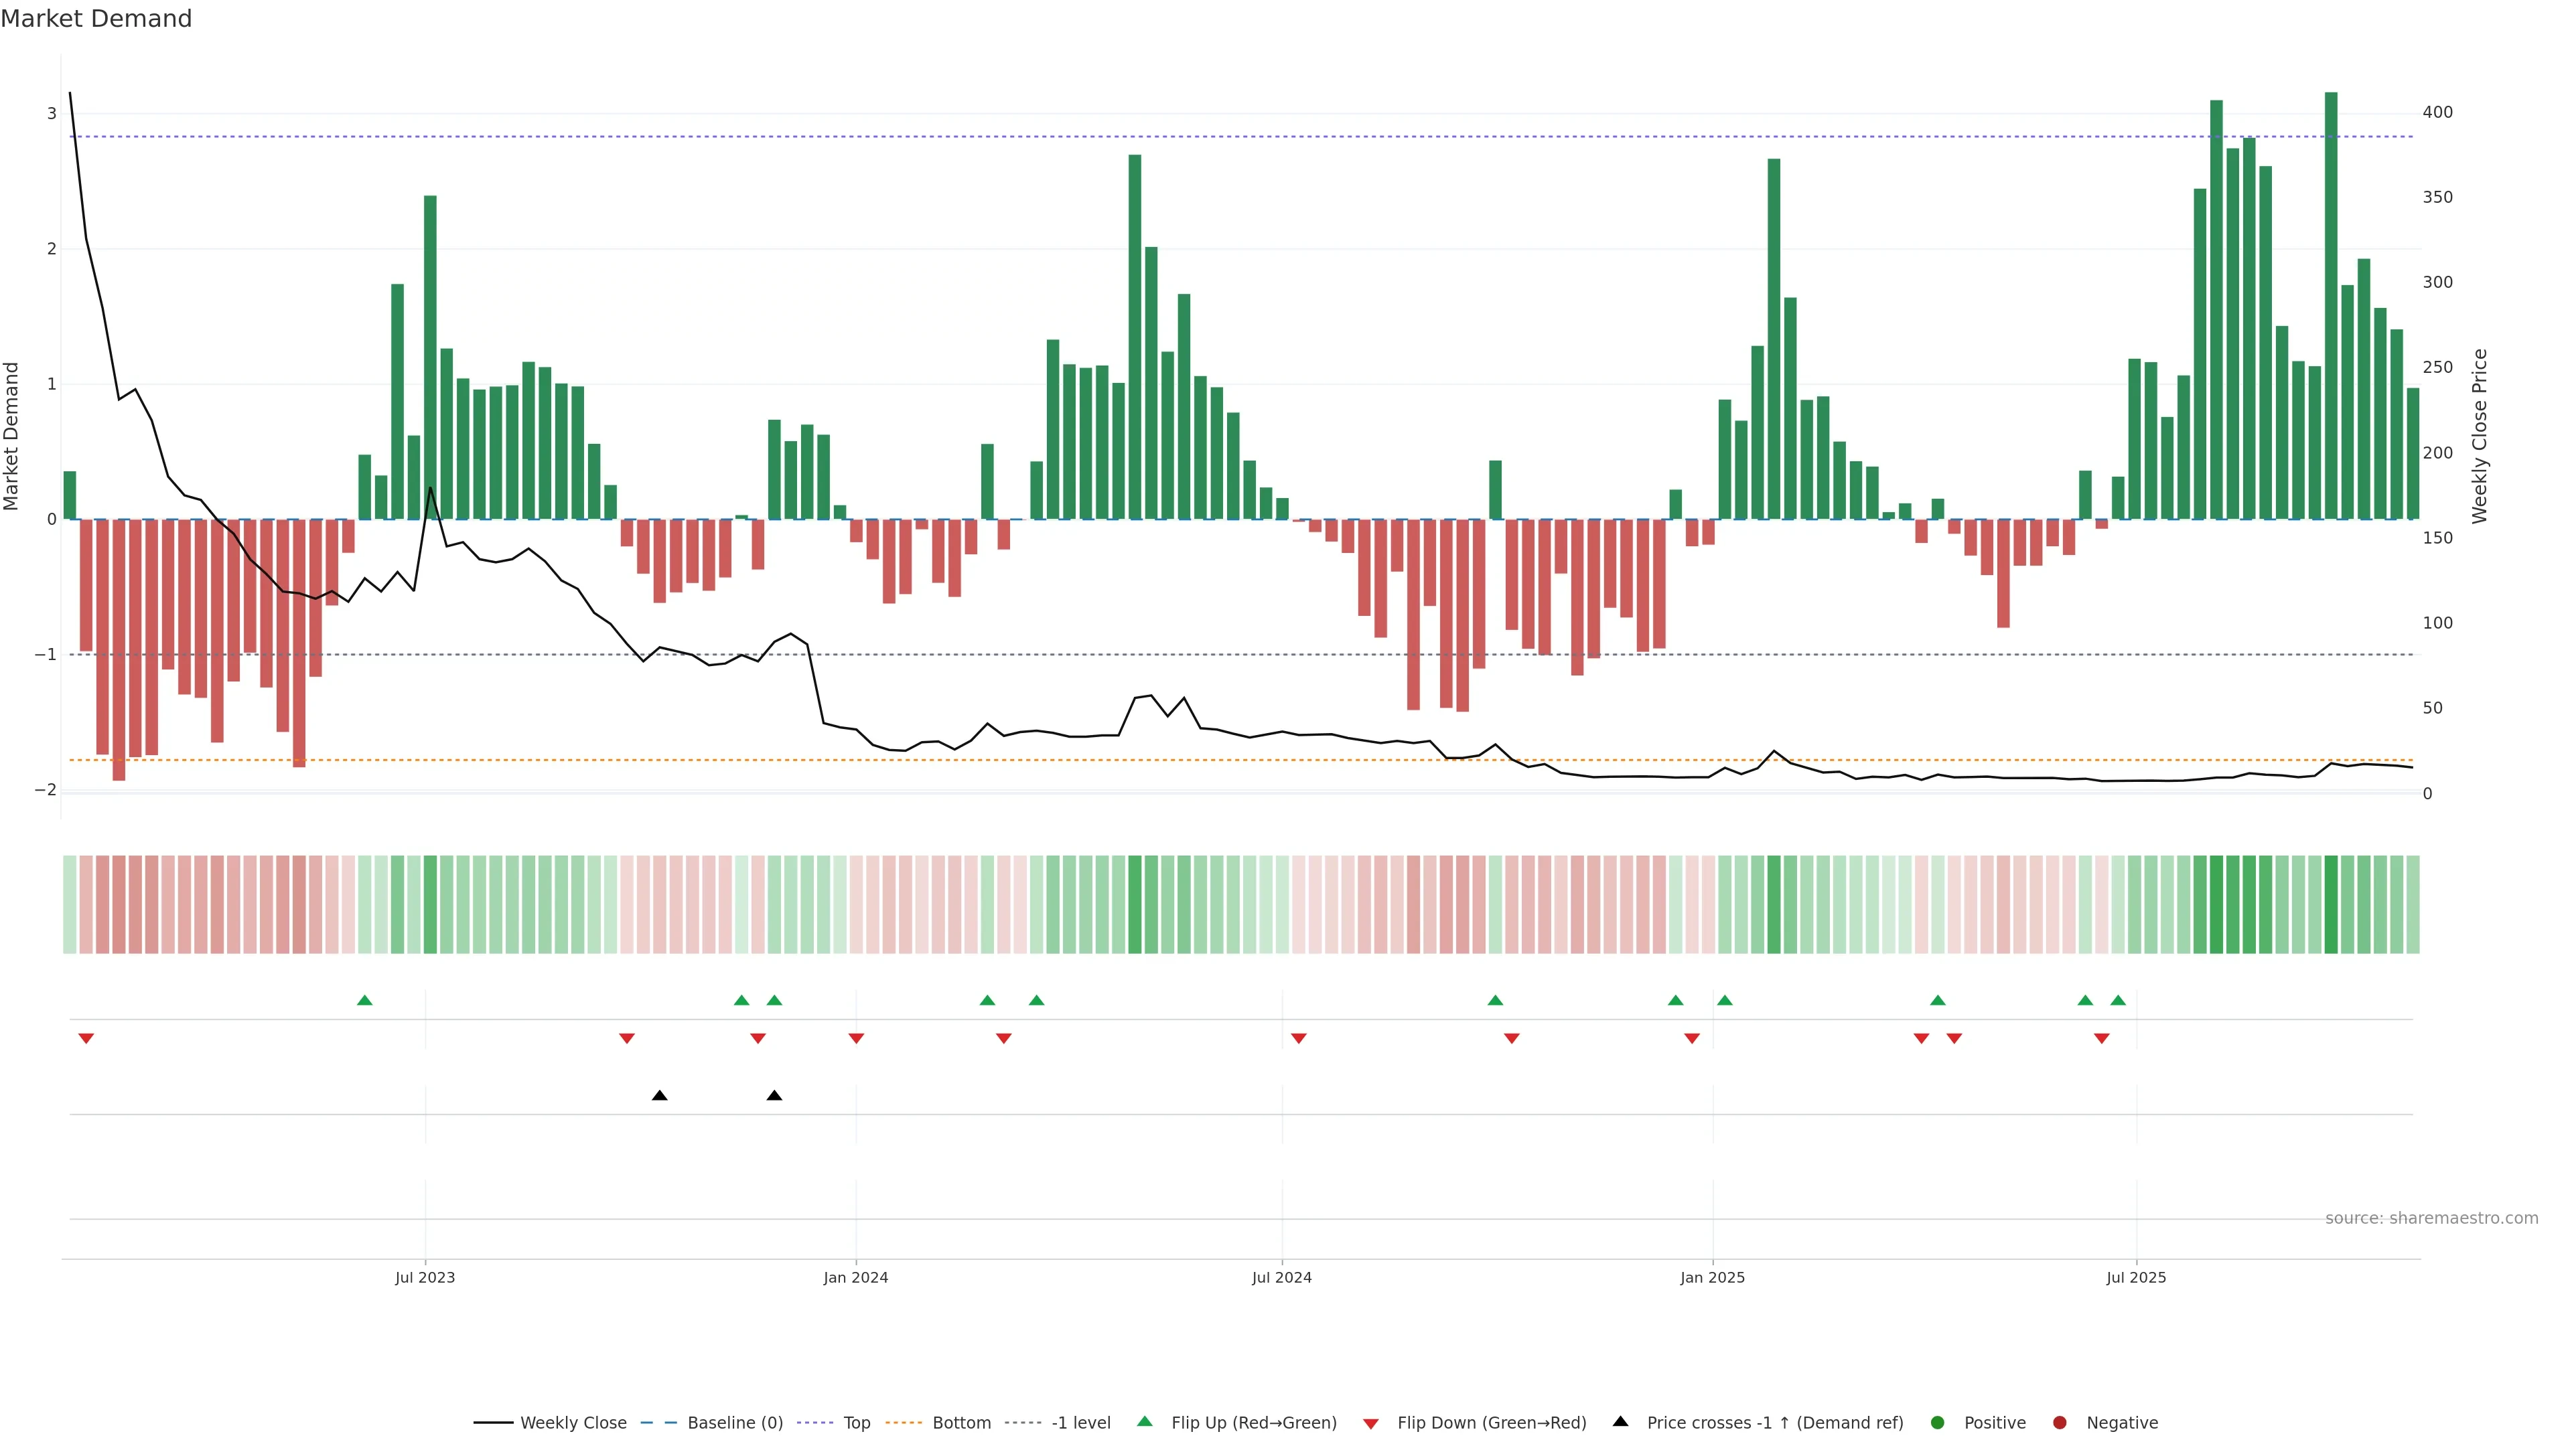Click the second black price-cross triangle marker
The image size is (2572, 1446).
tap(774, 1096)
